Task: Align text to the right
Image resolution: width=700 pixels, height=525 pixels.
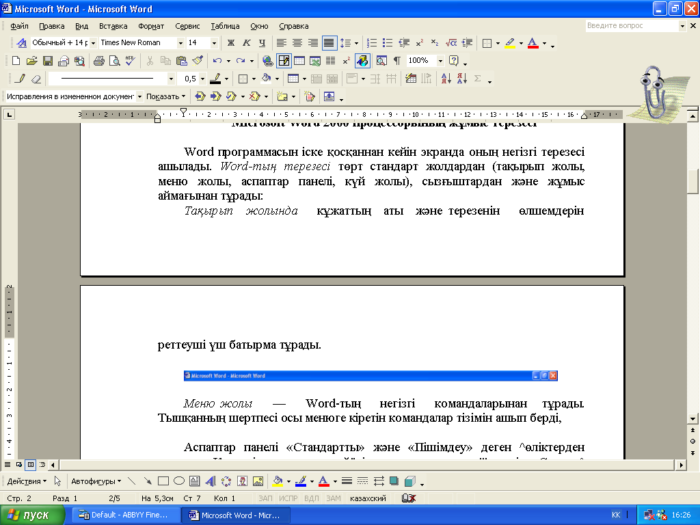Action: (313, 43)
